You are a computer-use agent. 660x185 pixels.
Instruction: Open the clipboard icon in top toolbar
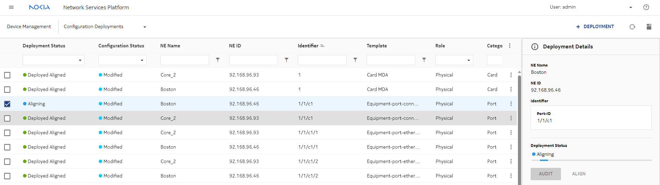point(649,27)
